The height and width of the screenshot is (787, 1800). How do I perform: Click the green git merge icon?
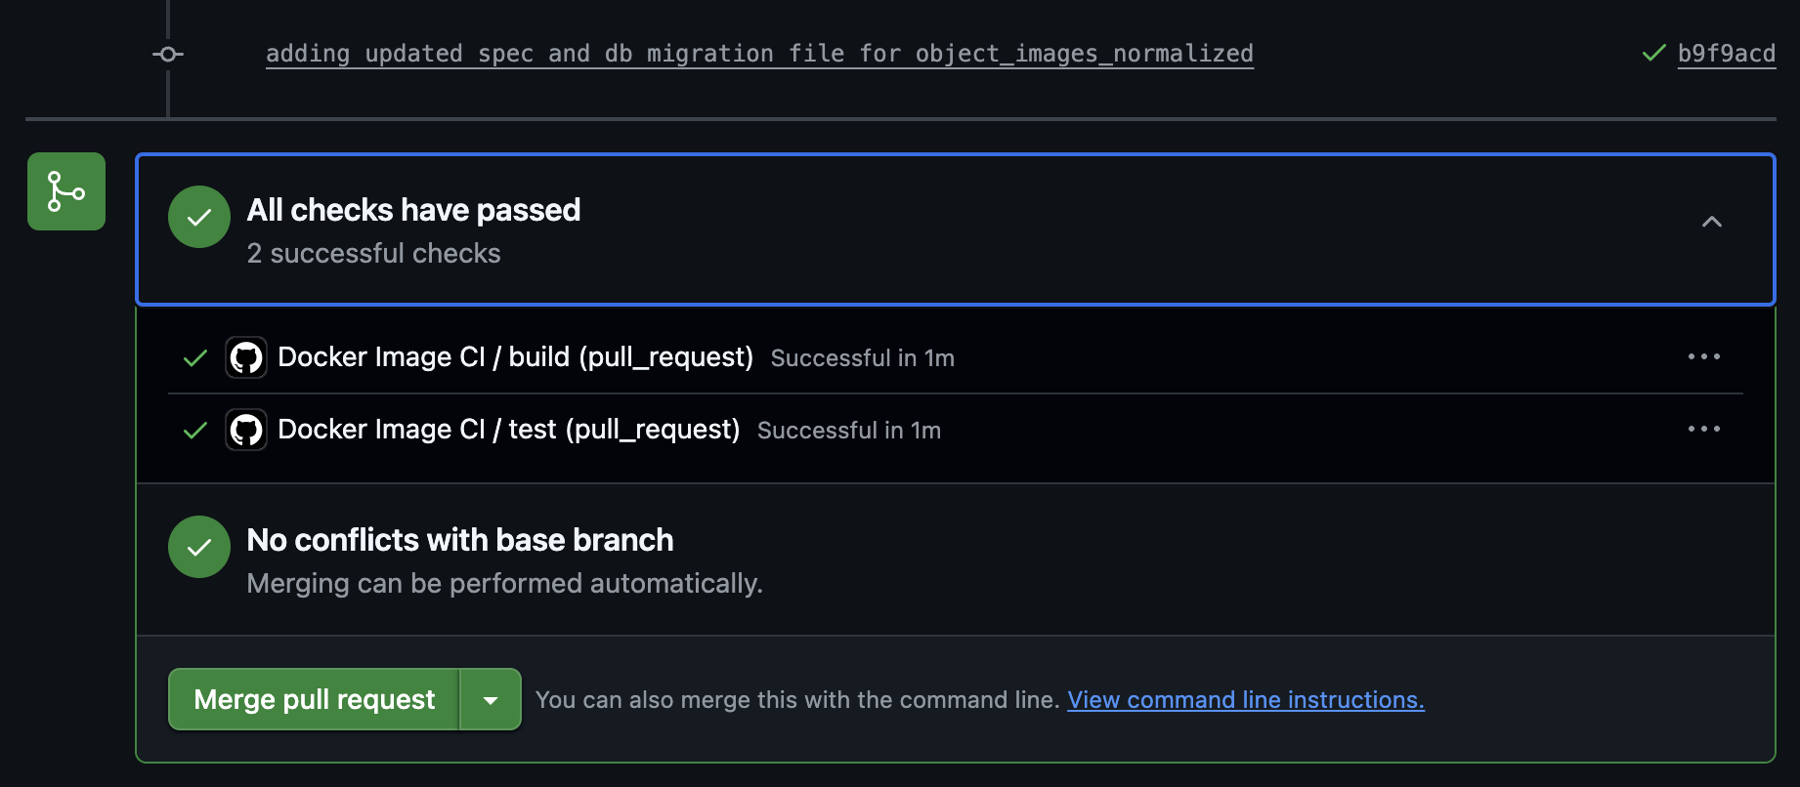click(x=66, y=191)
